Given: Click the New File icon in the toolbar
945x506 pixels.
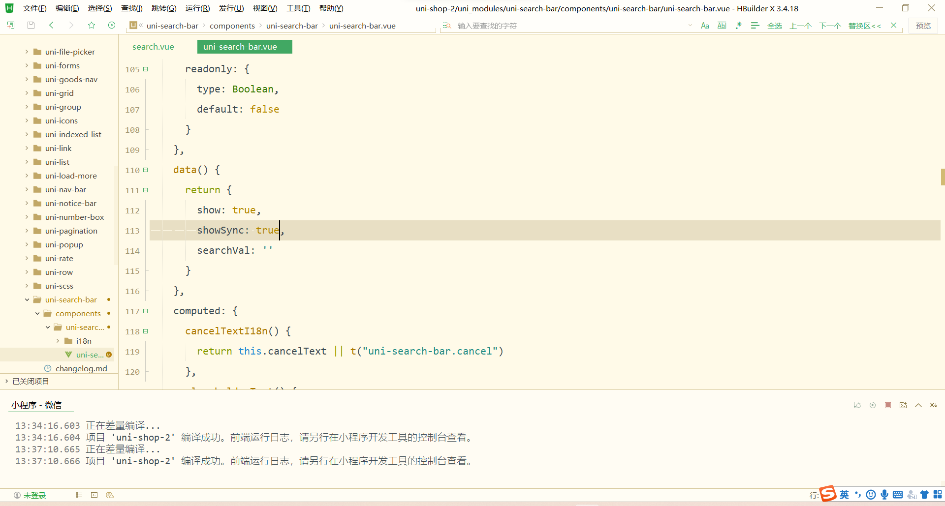Looking at the screenshot, I should (x=10, y=25).
